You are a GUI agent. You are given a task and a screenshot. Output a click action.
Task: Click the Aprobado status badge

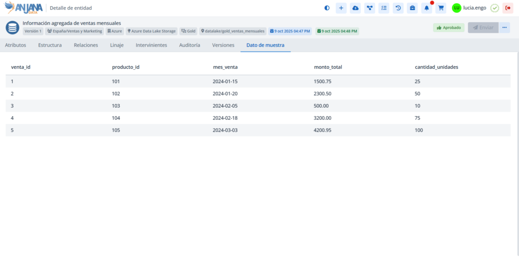click(x=448, y=28)
